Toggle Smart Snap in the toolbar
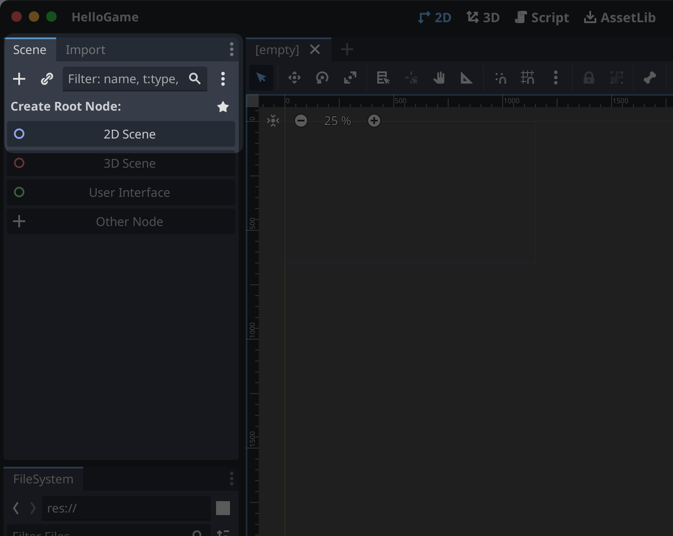The width and height of the screenshot is (673, 536). [501, 78]
